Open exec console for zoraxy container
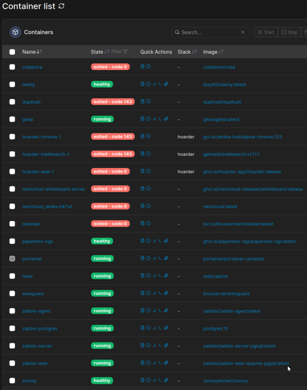The width and height of the screenshot is (307, 390). [x=160, y=380]
